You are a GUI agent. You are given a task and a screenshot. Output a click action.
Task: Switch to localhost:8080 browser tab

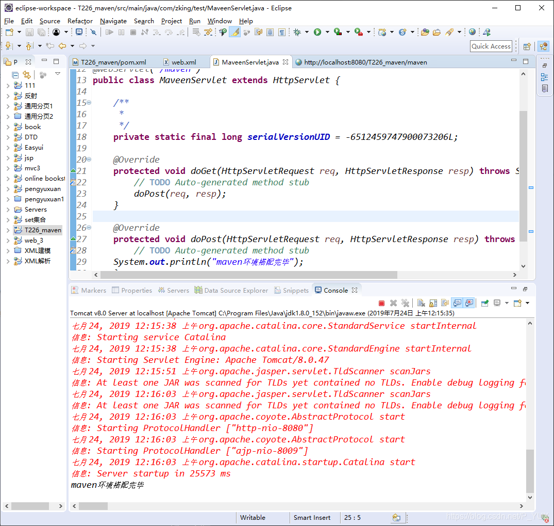[361, 62]
